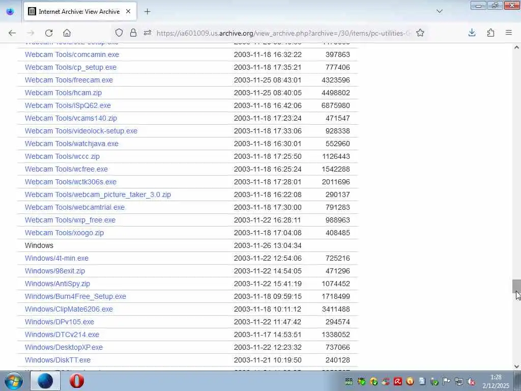Click the Show desktop strip
The image size is (521, 391).
pyautogui.click(x=517, y=381)
